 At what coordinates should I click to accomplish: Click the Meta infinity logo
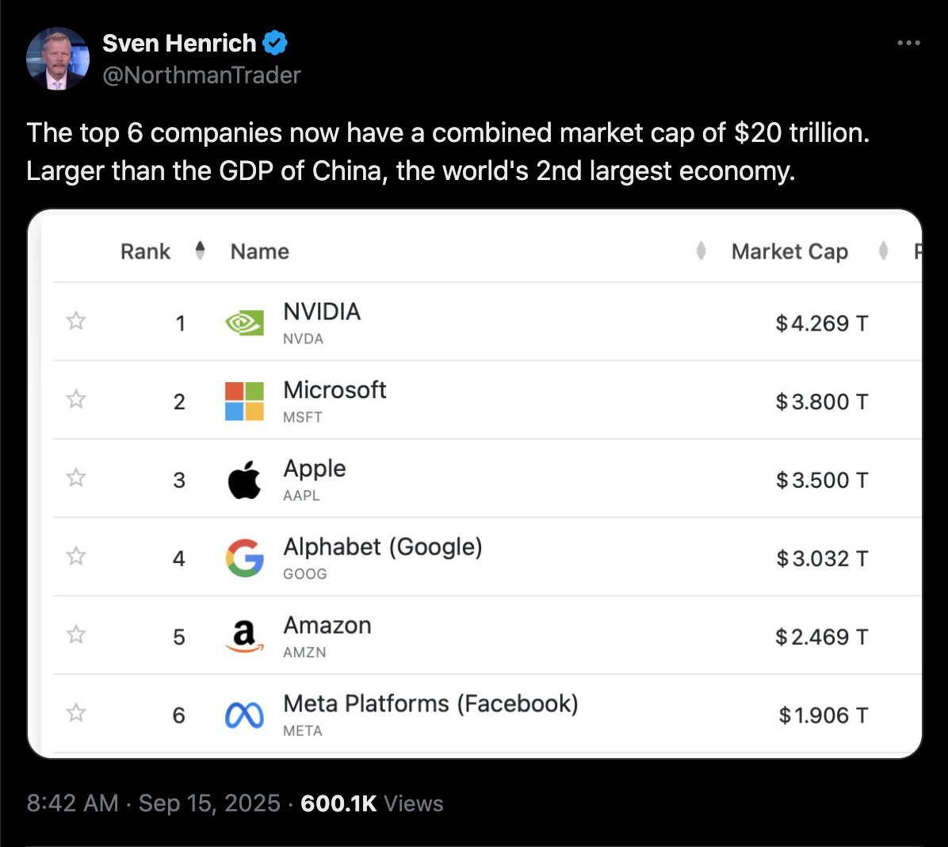pos(244,715)
